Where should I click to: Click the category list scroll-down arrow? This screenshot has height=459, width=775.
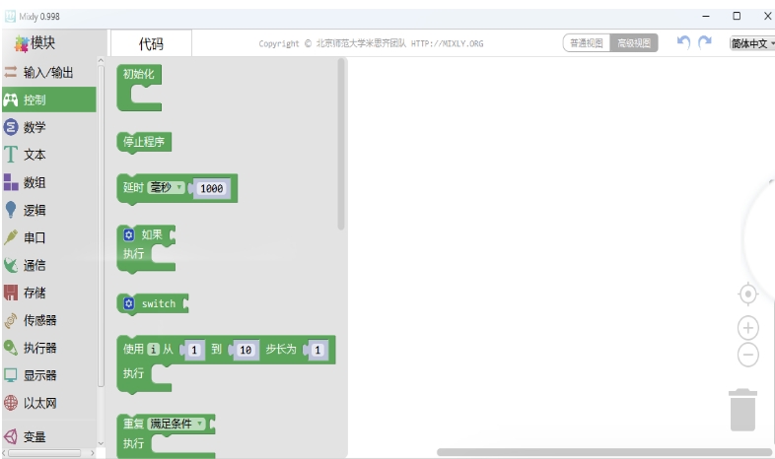coord(101,443)
